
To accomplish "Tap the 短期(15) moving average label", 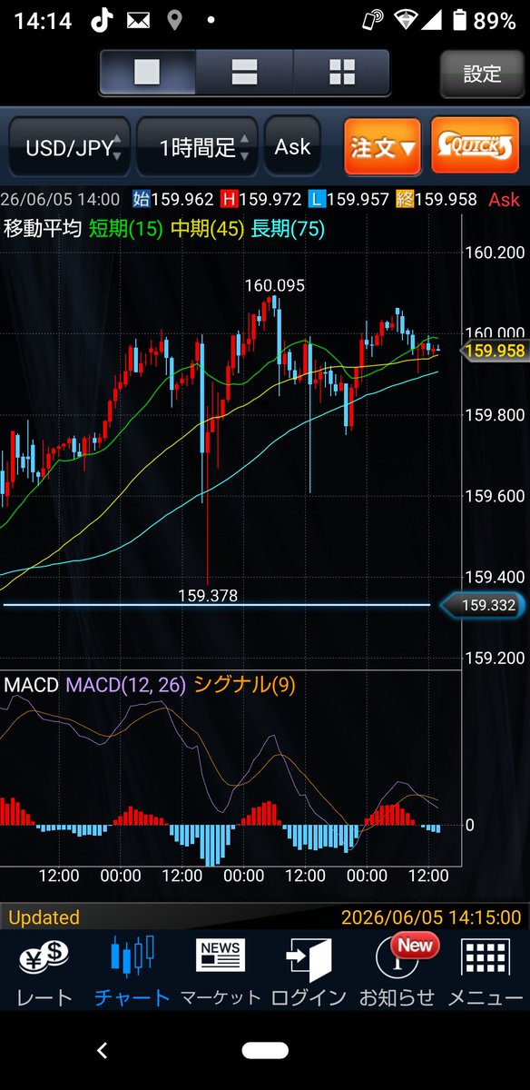I will click(125, 230).
